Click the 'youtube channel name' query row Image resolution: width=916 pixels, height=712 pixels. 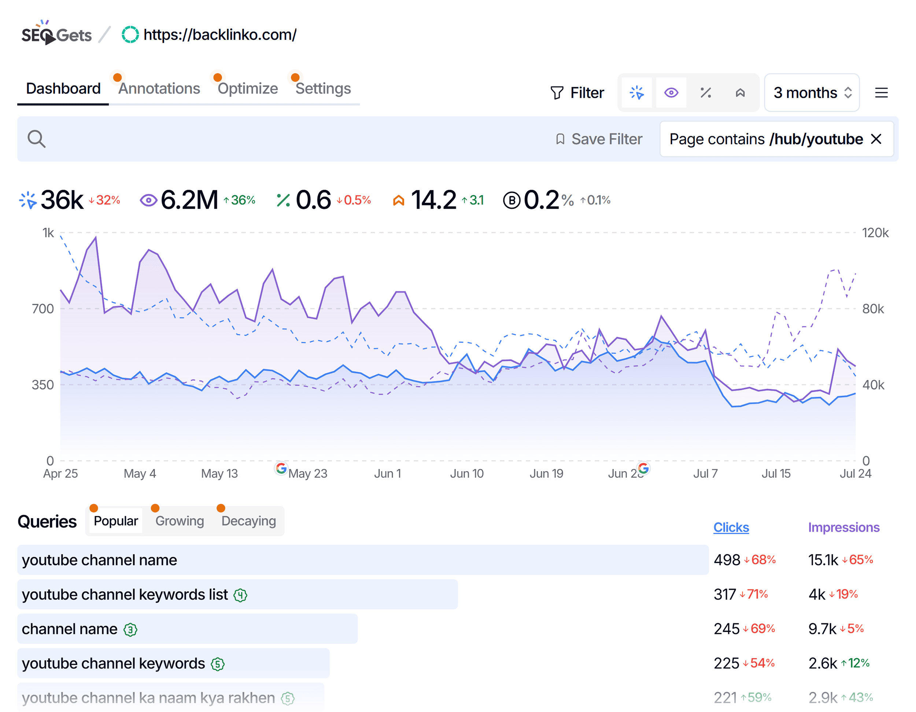coord(363,560)
